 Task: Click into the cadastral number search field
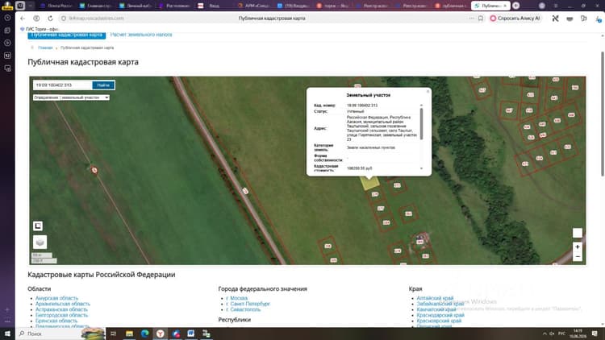pyautogui.click(x=62, y=85)
